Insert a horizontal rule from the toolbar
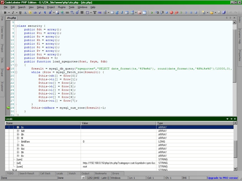The height and width of the screenshot is (181, 242). click(x=67, y=13)
